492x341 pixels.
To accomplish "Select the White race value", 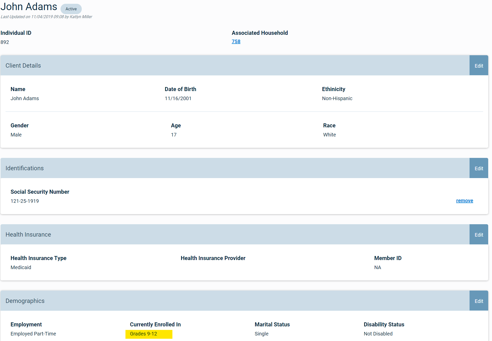I will click(330, 135).
